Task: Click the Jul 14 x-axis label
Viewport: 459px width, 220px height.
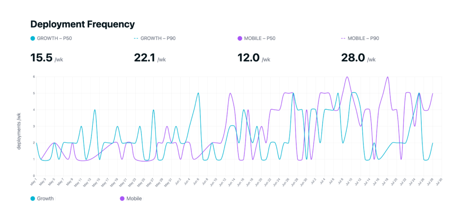Action: click(x=367, y=181)
